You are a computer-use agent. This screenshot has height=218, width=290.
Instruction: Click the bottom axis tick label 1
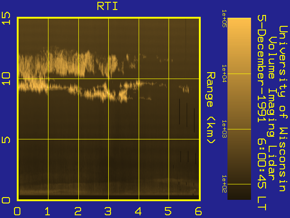47,211
